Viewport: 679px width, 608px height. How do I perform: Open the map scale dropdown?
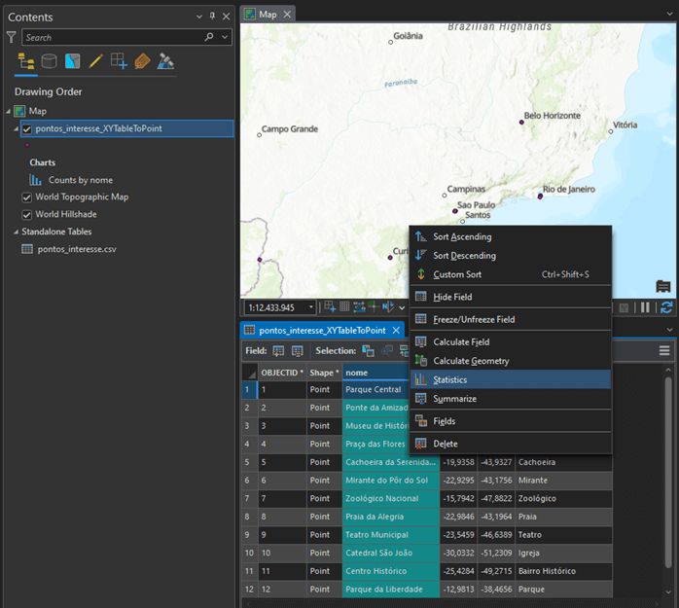click(311, 307)
